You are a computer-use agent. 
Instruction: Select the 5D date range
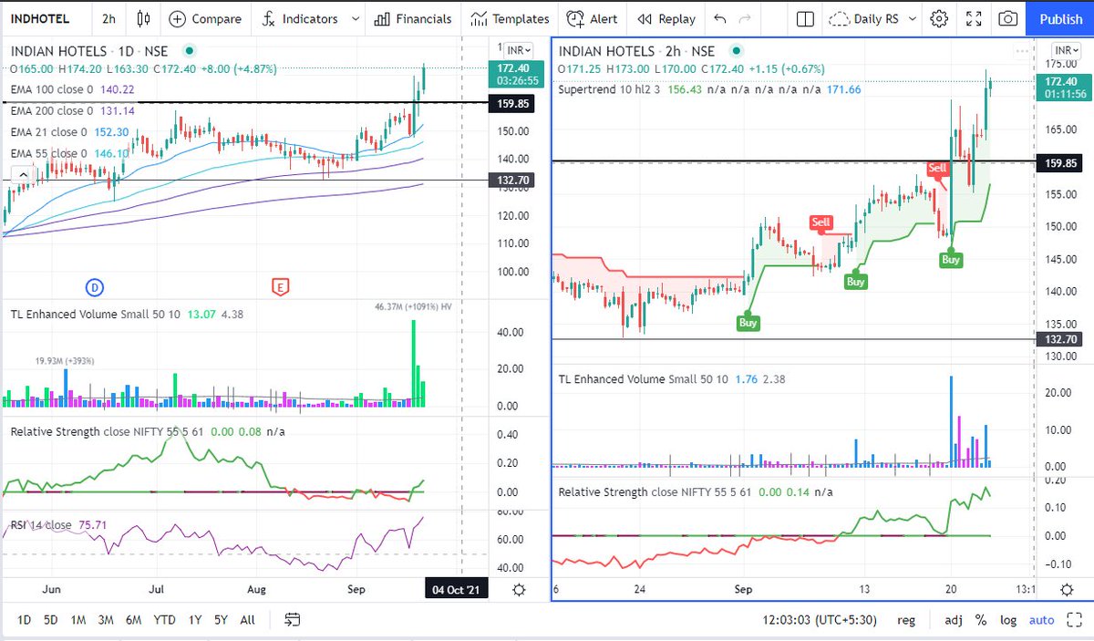[51, 620]
